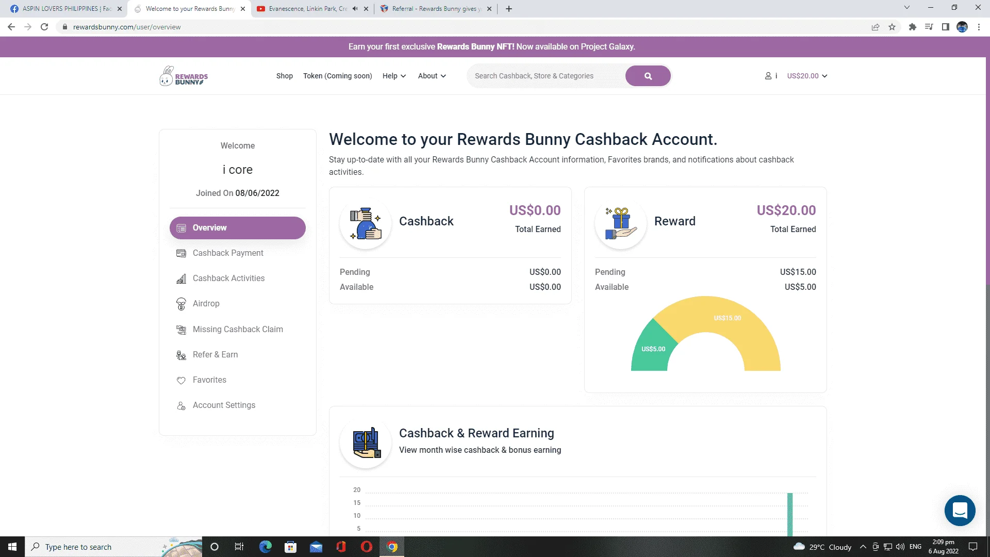Expand the Help dropdown menu
The width and height of the screenshot is (990, 557).
394,76
